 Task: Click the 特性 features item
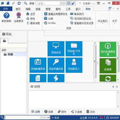click(31, 19)
